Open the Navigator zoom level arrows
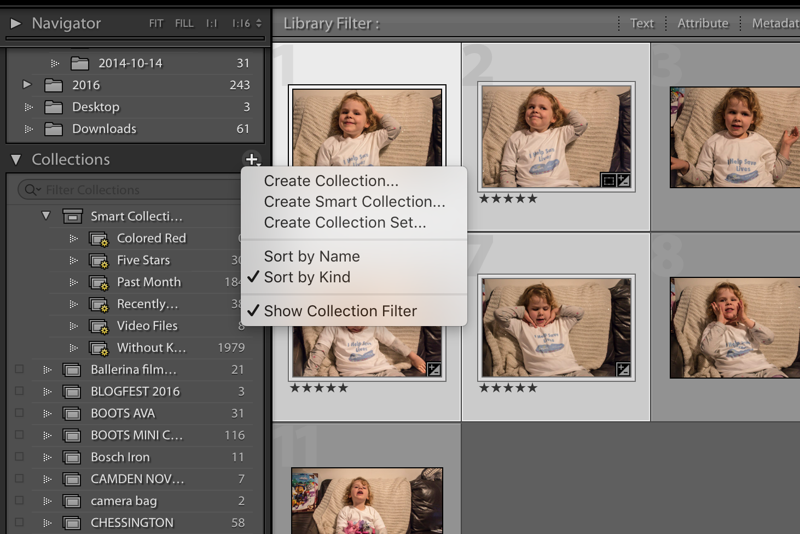800x534 pixels. point(259,24)
